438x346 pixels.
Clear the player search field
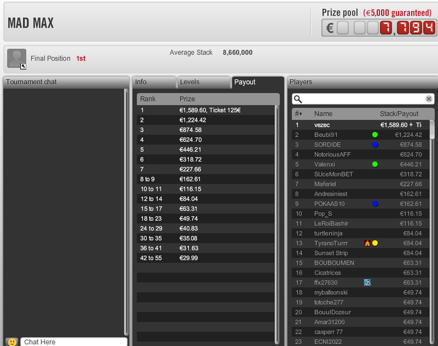tap(429, 99)
